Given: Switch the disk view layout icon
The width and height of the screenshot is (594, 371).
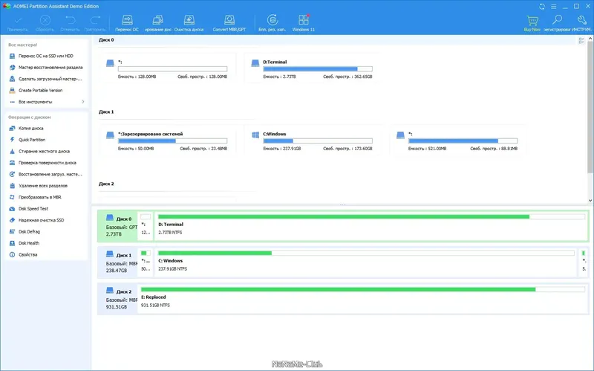Looking at the screenshot, I should click(x=581, y=41).
